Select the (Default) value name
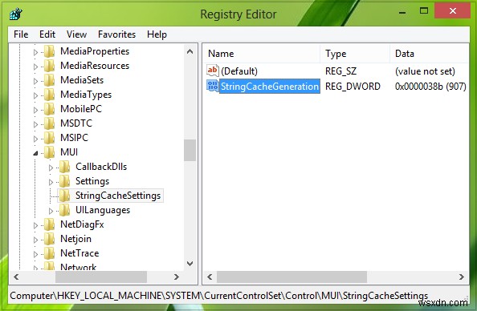This screenshot has width=477, height=311. coord(239,71)
